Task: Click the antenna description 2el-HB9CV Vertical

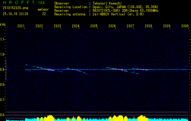Action: point(109,14)
